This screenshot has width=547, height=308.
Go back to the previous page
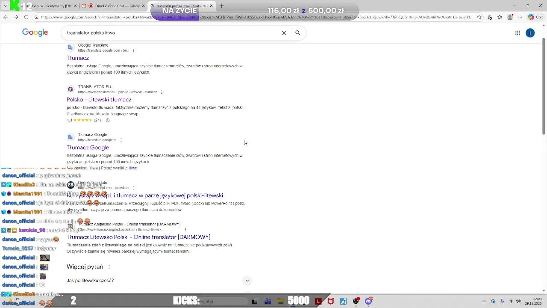click(x=6, y=17)
